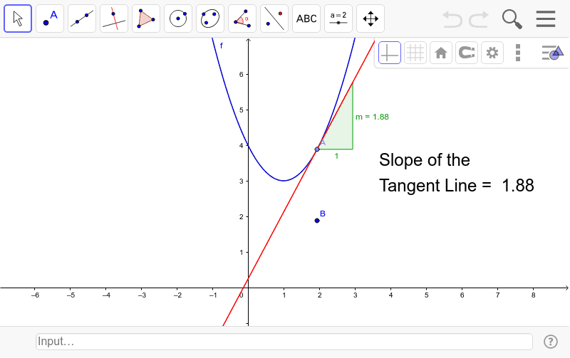
Task: Choose the Circle with Center tool
Action: coord(178,19)
